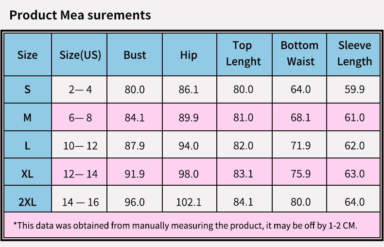Select the Sleeve Length column header
The height and width of the screenshot is (247, 384).
(354, 53)
